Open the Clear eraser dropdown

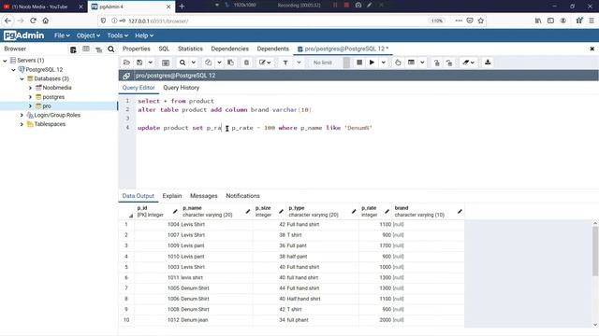[468, 63]
